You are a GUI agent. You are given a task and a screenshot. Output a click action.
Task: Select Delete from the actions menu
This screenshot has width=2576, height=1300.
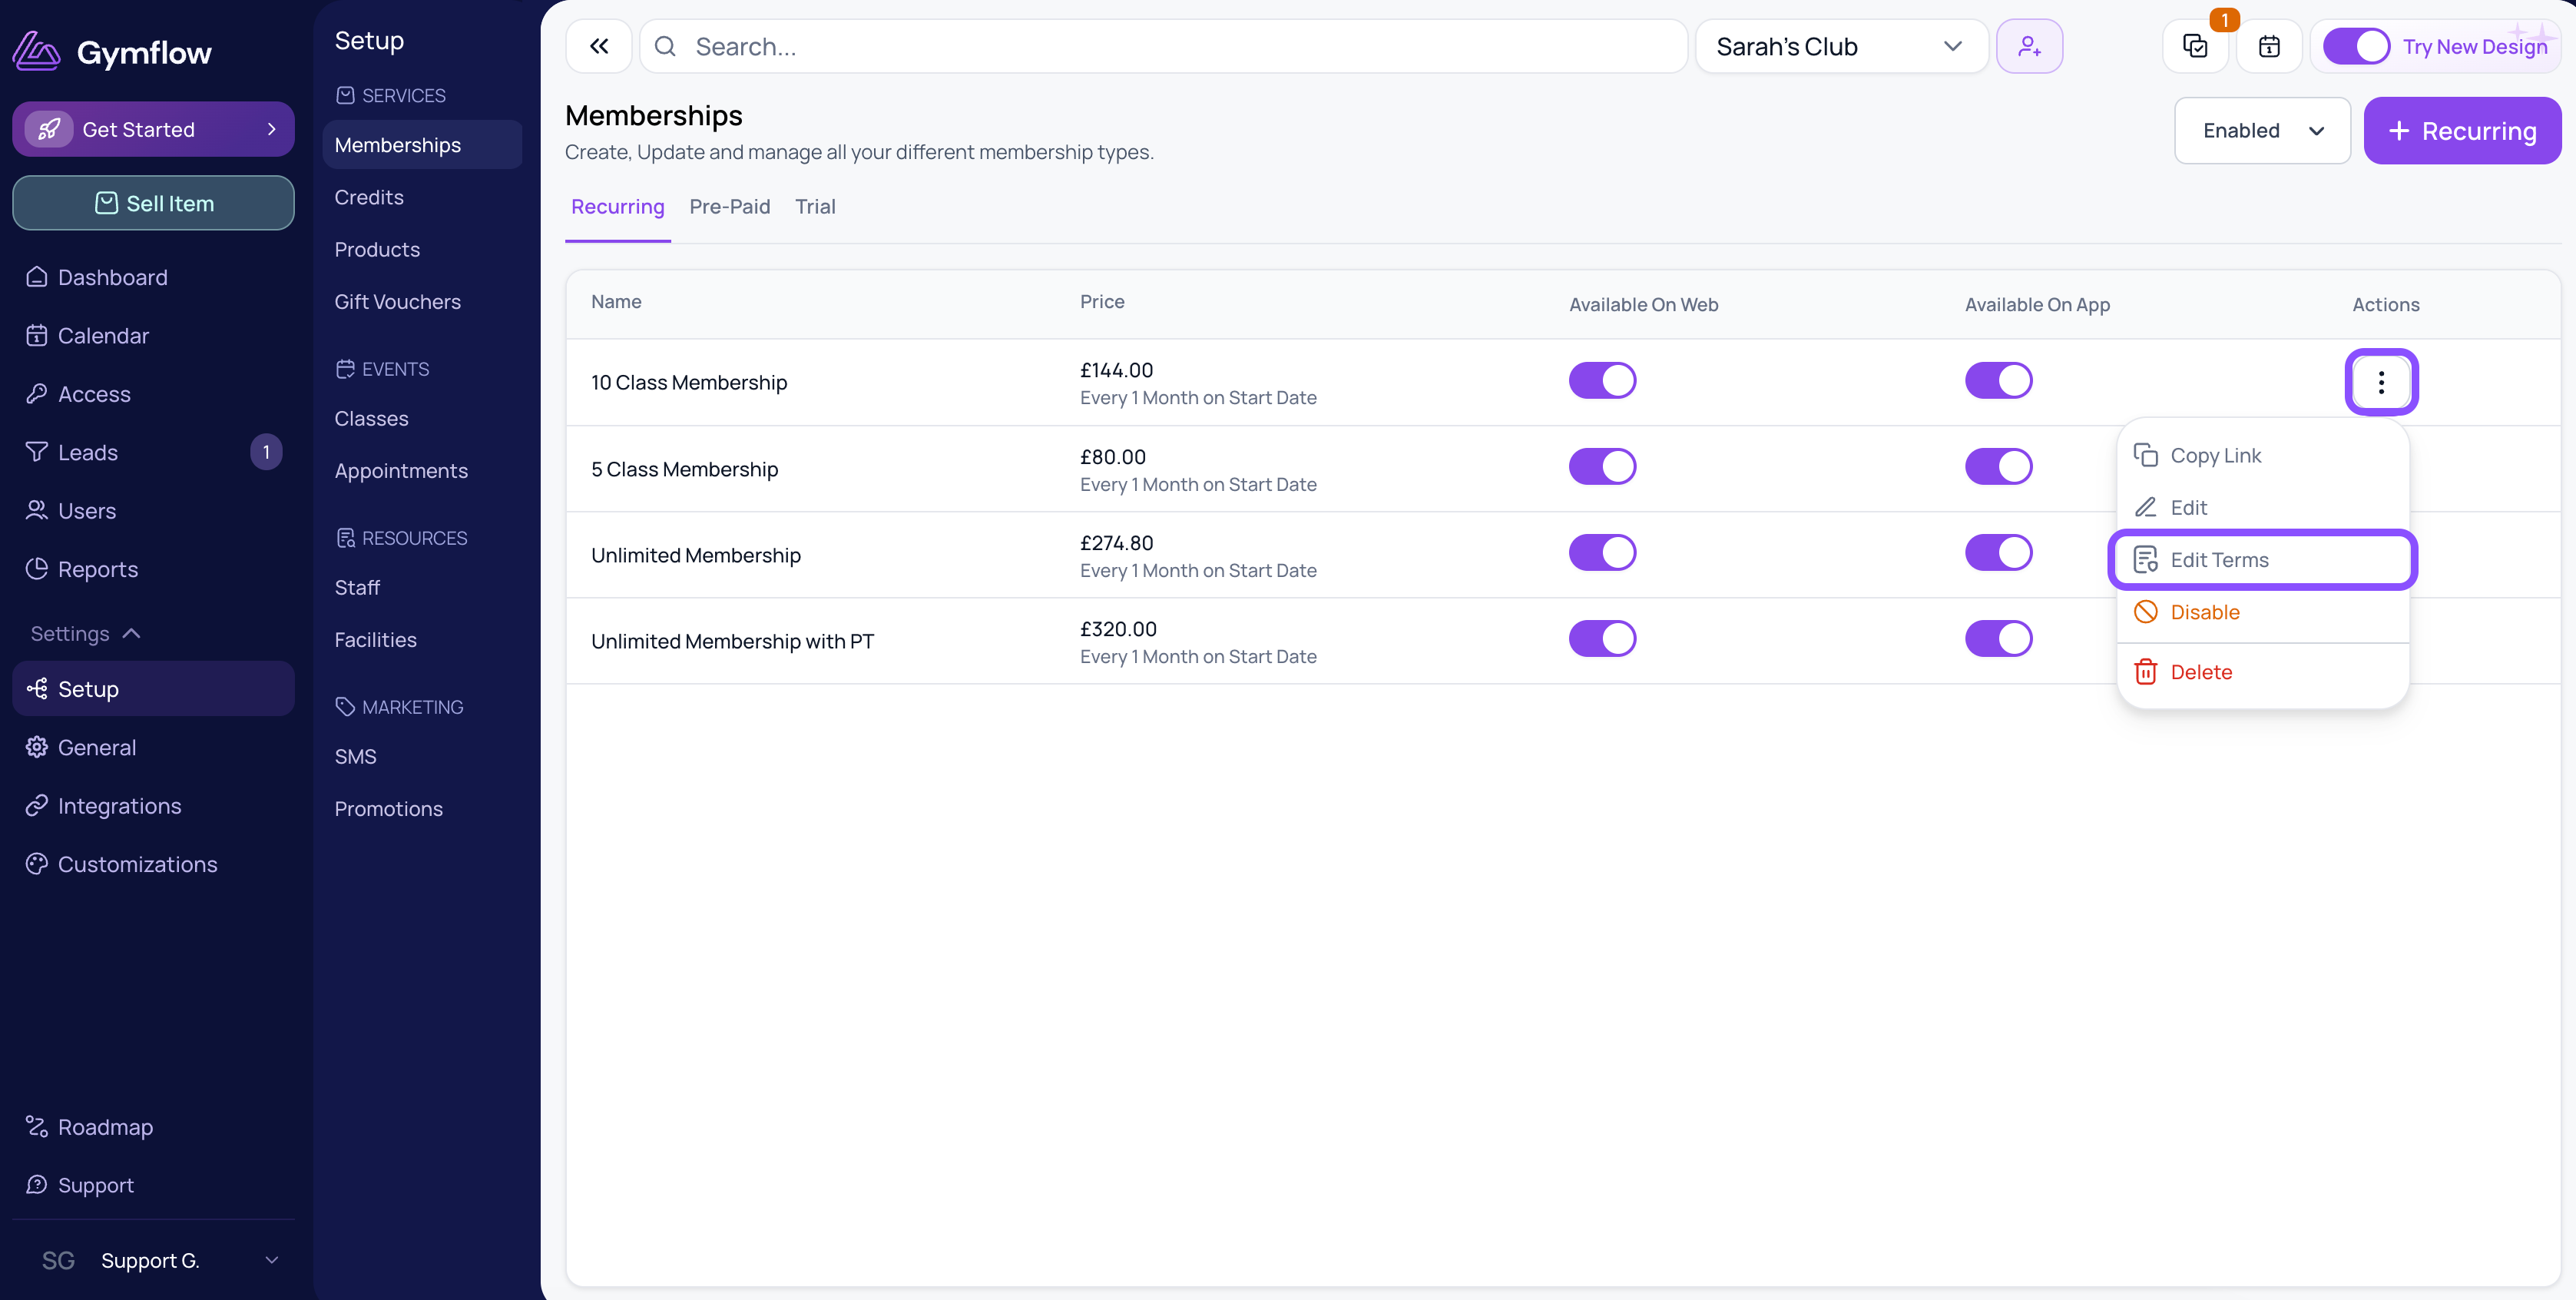[x=2262, y=672]
